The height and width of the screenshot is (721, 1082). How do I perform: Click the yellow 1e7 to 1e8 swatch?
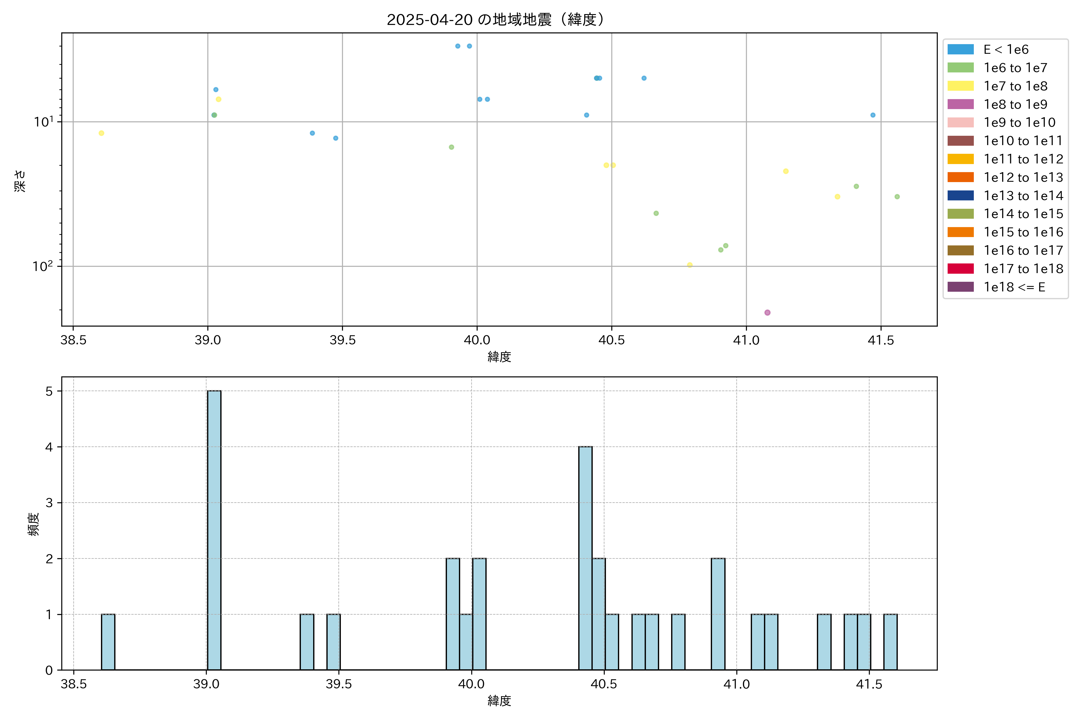pos(960,86)
